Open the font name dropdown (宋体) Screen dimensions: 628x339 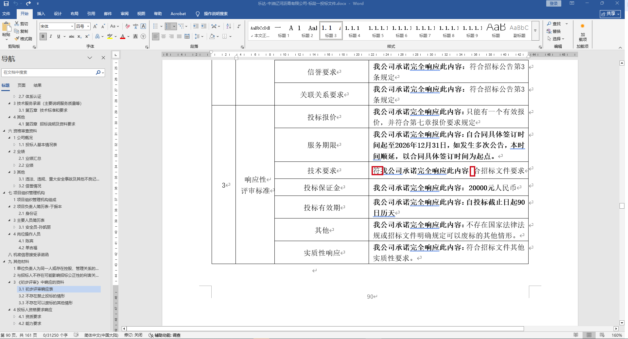(72, 26)
